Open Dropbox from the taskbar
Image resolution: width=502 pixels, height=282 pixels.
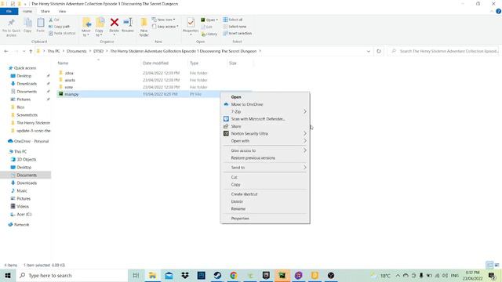(185, 275)
